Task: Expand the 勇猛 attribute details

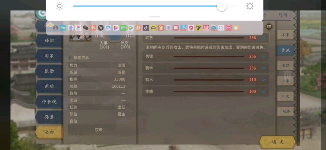Action: (264, 56)
